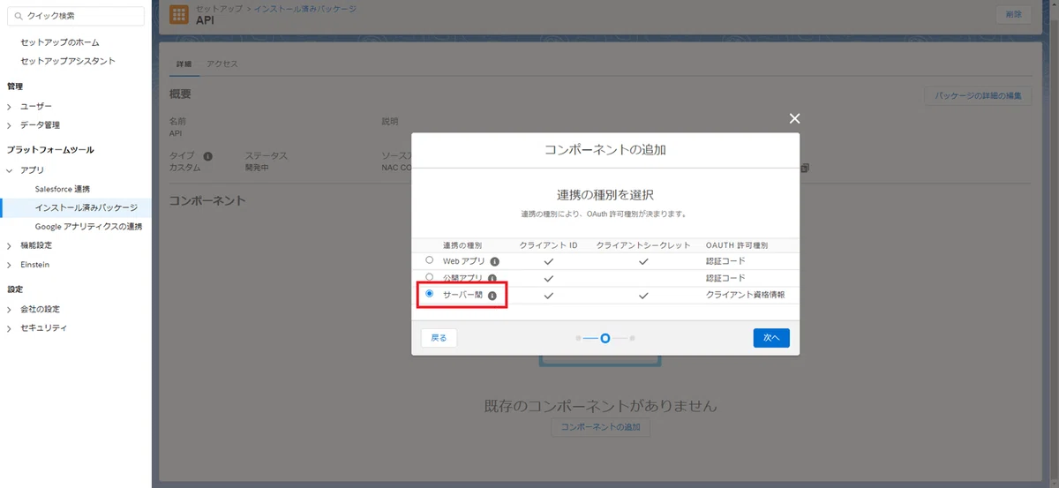Focus the クイック検索 input field
The width and height of the screenshot is (1059, 488).
point(75,16)
